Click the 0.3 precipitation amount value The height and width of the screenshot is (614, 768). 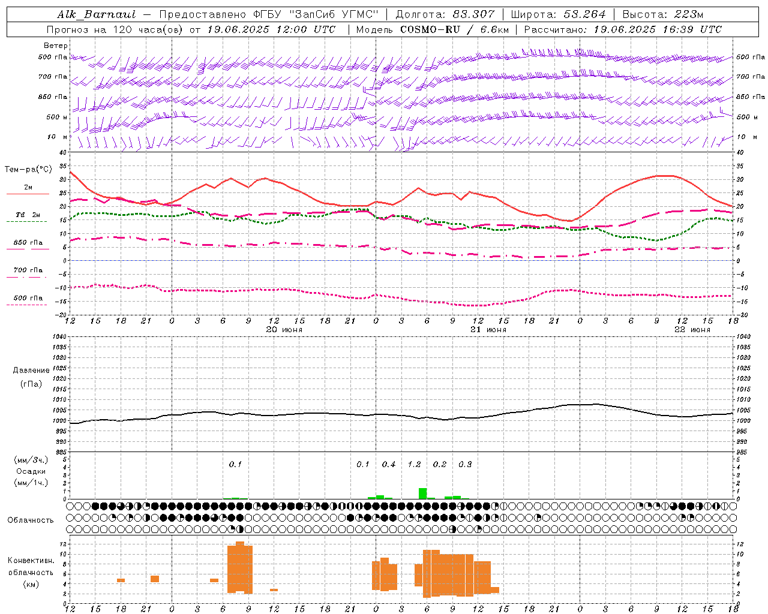(x=465, y=464)
